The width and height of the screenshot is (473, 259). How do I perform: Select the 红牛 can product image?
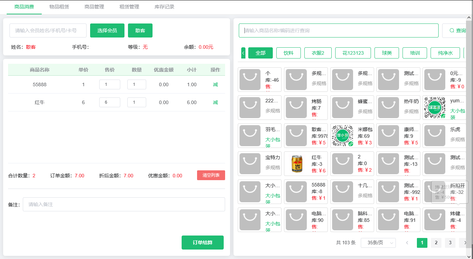296,164
